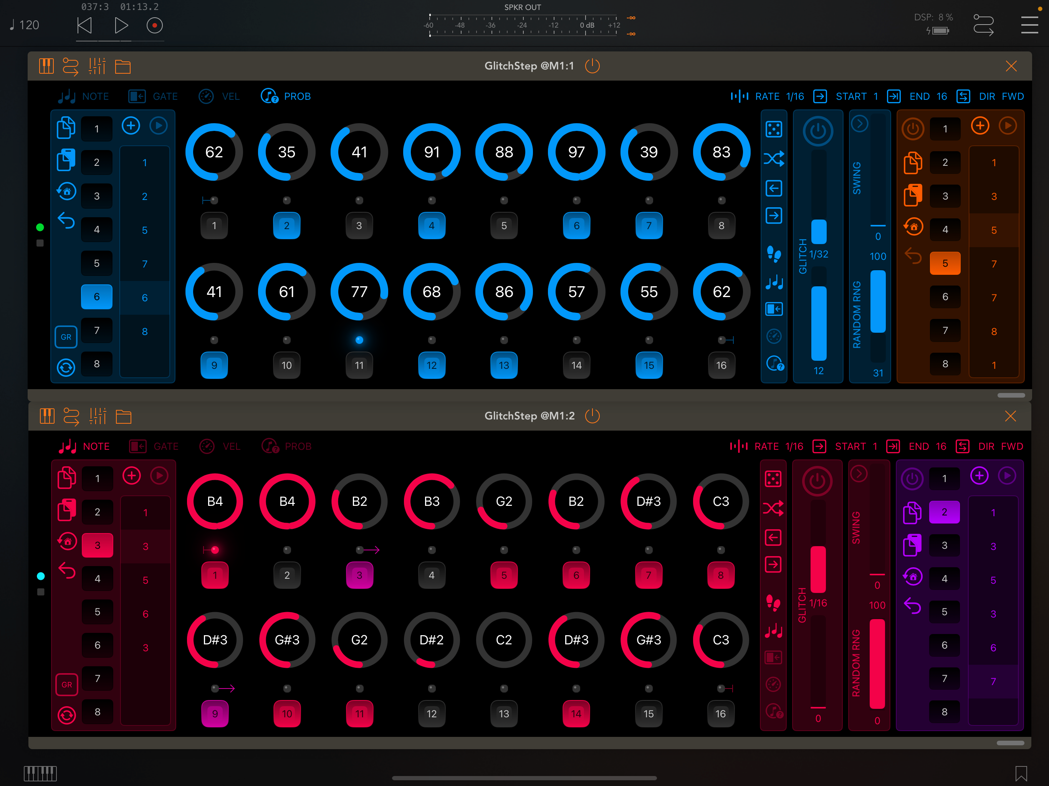This screenshot has height=786, width=1049.
Task: Click the purple undo arrow icon
Action: click(912, 606)
